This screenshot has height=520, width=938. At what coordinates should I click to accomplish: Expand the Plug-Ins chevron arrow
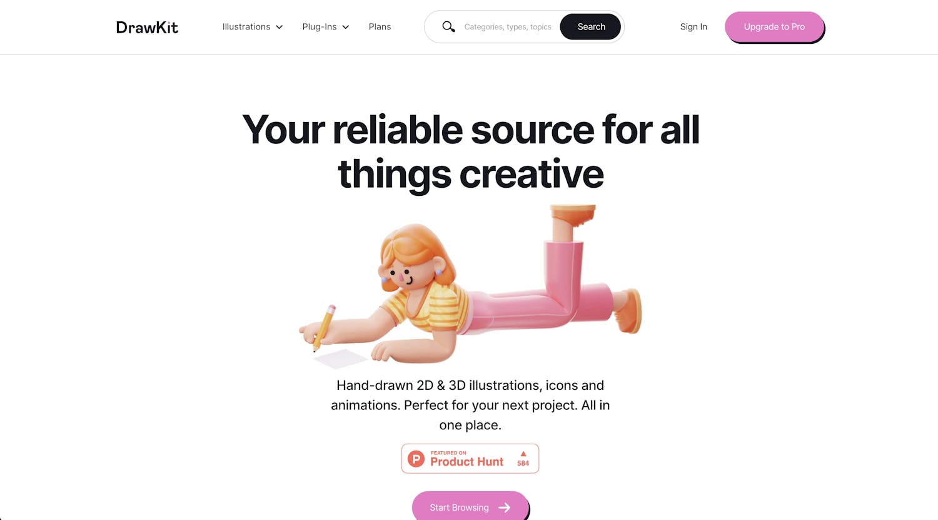346,27
